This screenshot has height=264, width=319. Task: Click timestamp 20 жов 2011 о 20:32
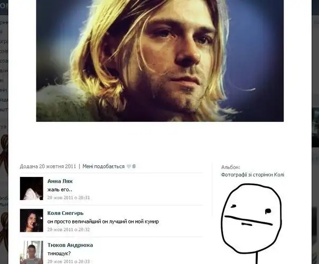tap(69, 230)
